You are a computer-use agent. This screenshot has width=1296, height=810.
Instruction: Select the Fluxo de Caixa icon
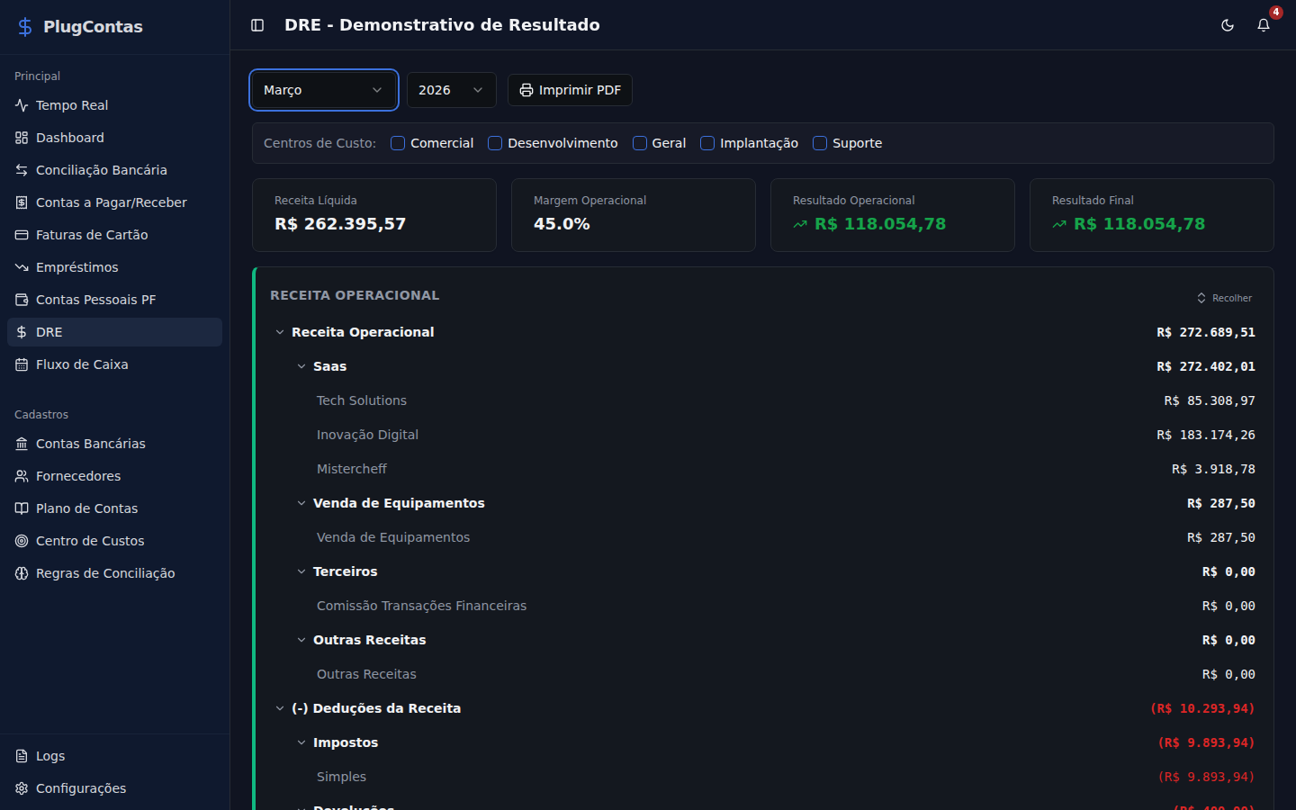tap(21, 364)
